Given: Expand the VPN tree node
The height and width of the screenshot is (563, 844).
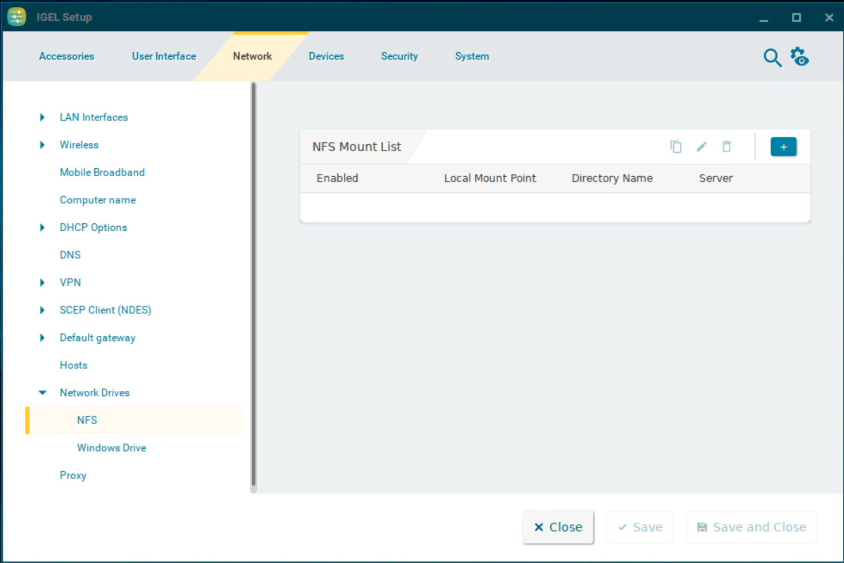Looking at the screenshot, I should pos(42,283).
